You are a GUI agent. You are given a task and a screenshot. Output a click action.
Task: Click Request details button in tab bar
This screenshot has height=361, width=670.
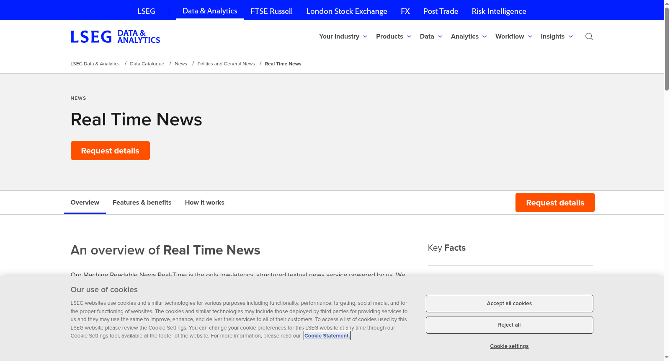pos(555,203)
